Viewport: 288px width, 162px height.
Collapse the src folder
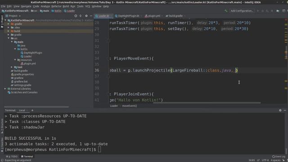click(x=9, y=38)
